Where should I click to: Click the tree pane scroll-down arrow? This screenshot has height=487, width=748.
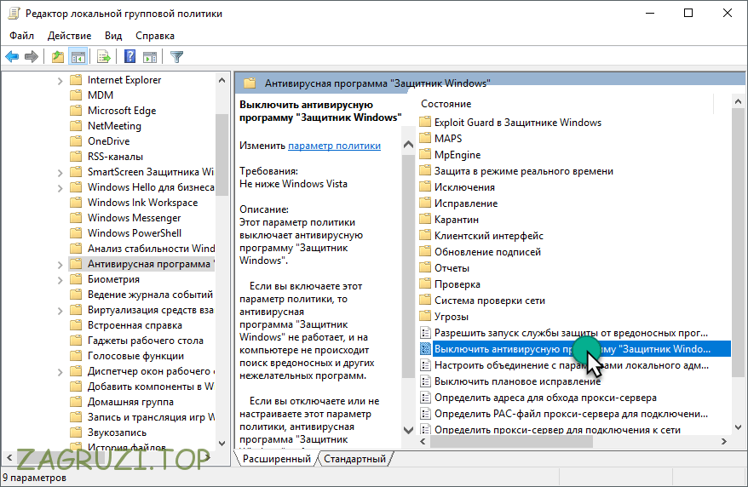(222, 444)
